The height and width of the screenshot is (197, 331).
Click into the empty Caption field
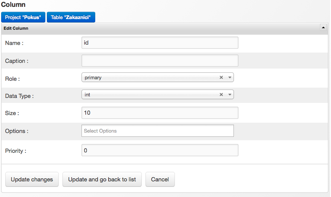(160, 61)
